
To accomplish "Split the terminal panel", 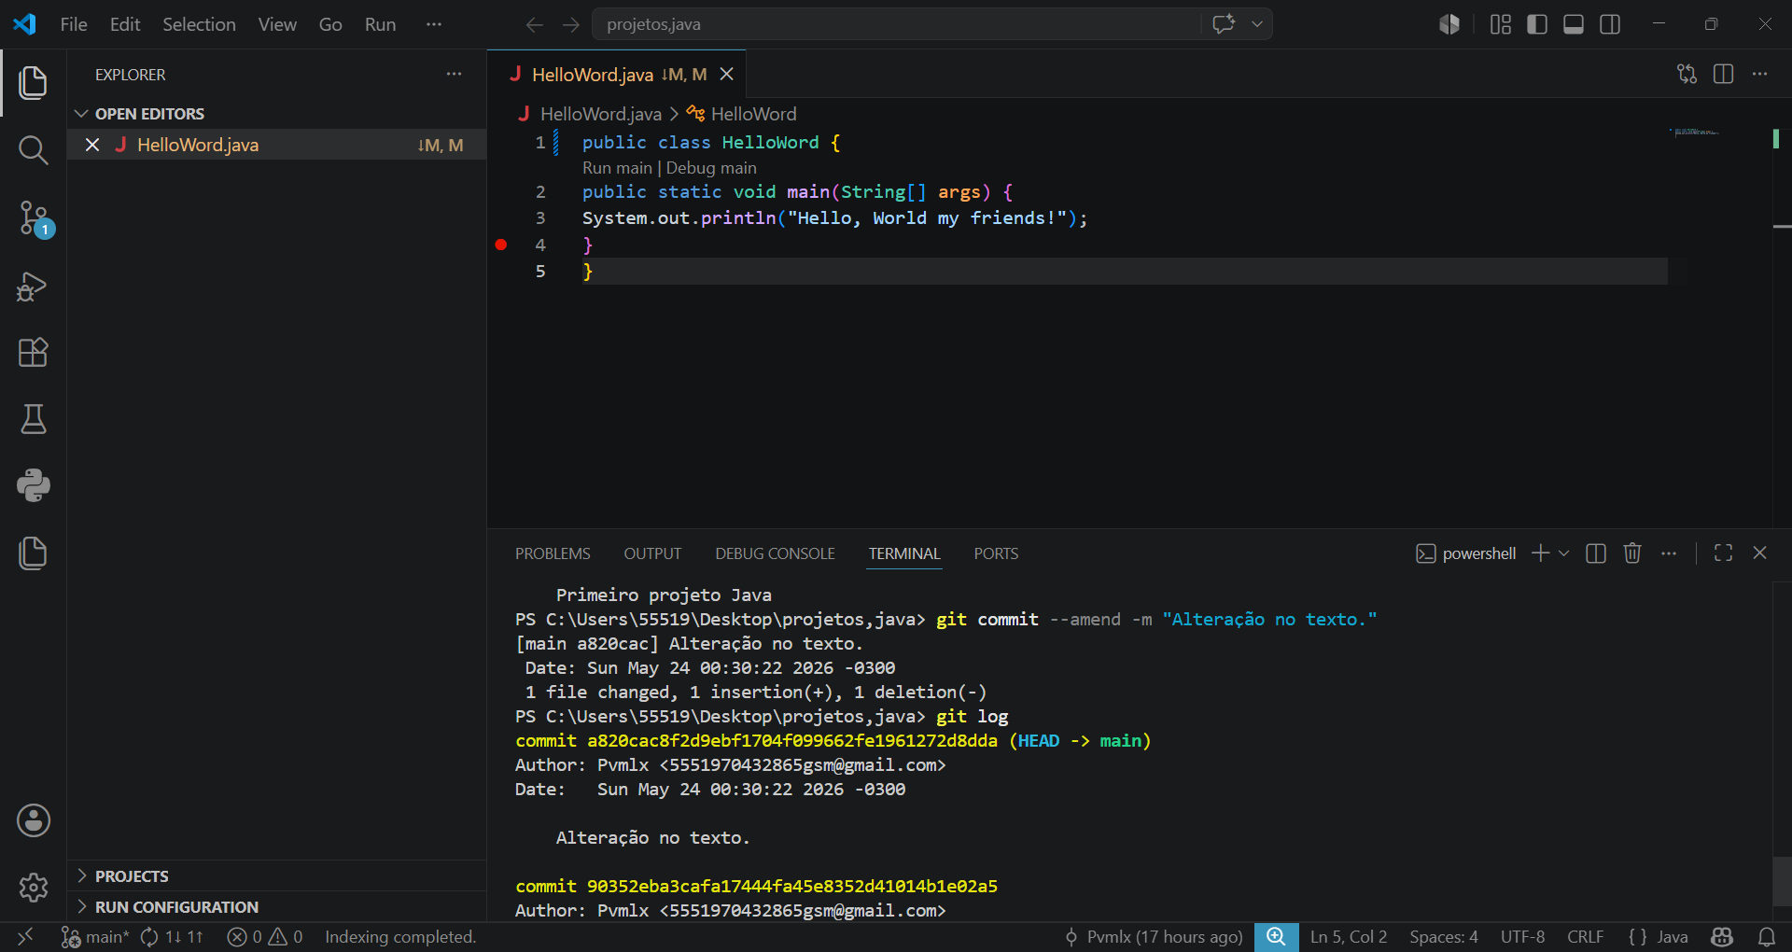I will click(x=1596, y=553).
